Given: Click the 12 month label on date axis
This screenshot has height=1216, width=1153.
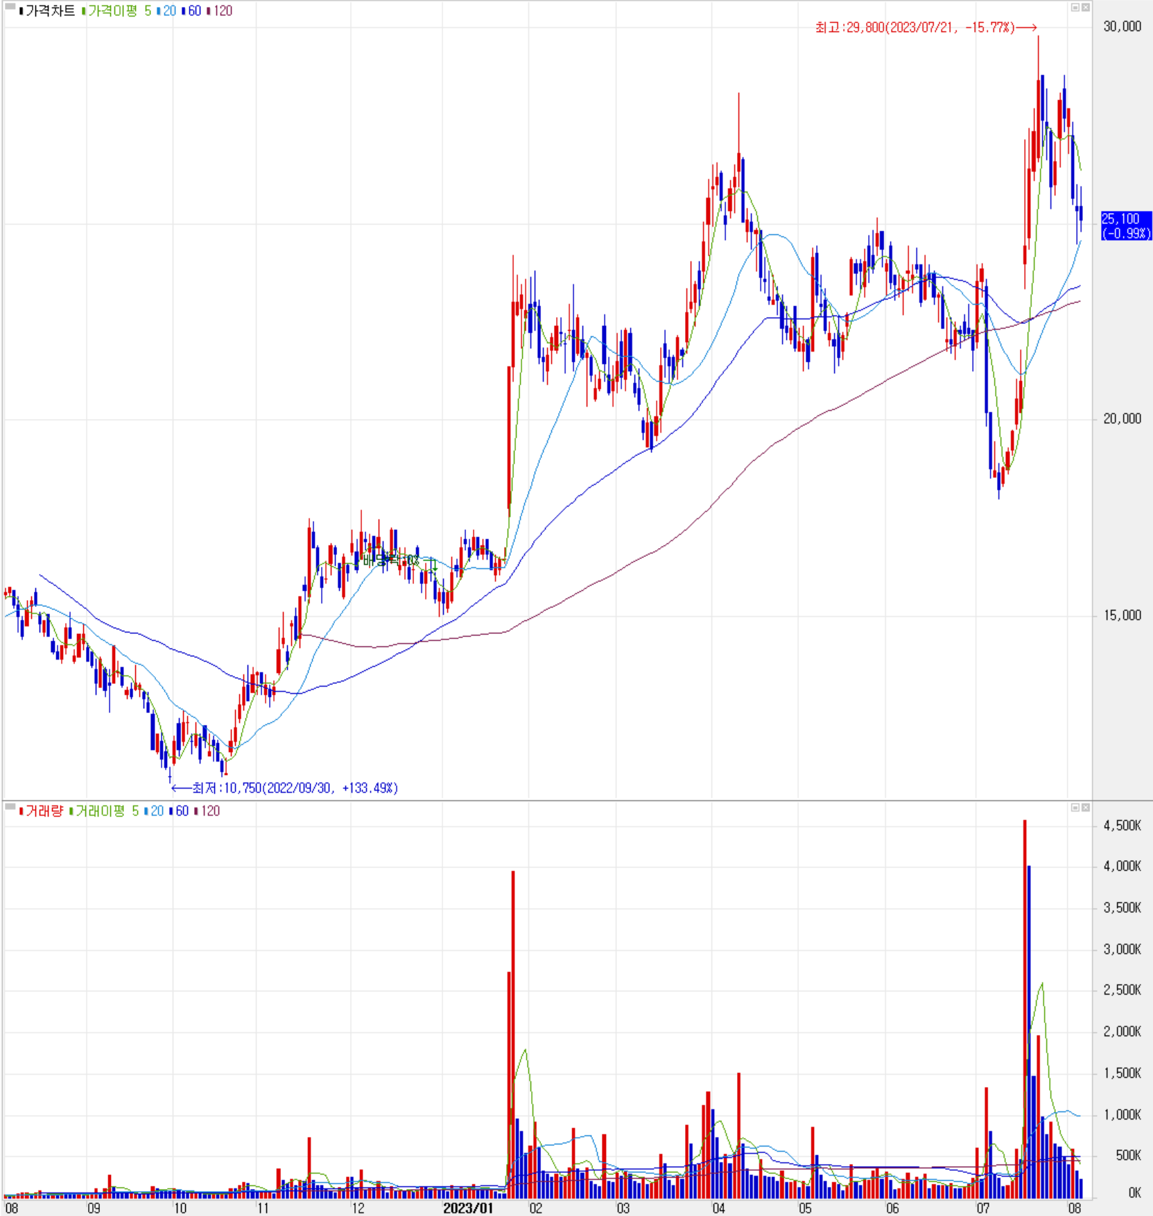Looking at the screenshot, I should pos(358,1208).
